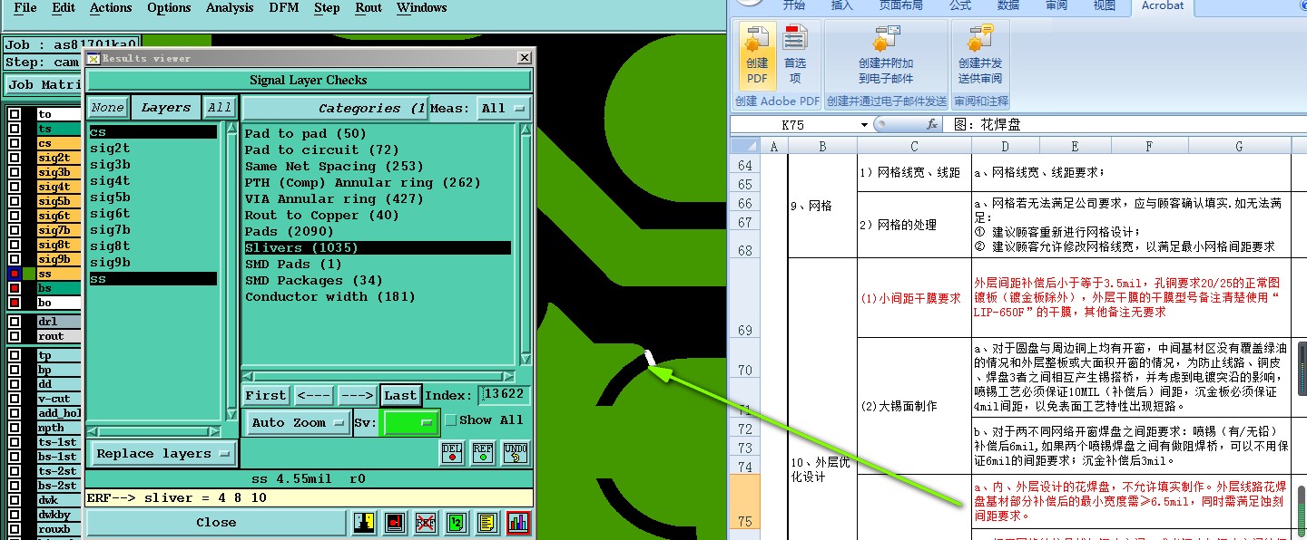Open the Analysis menu
This screenshot has width=1307, height=540.
(230, 8)
